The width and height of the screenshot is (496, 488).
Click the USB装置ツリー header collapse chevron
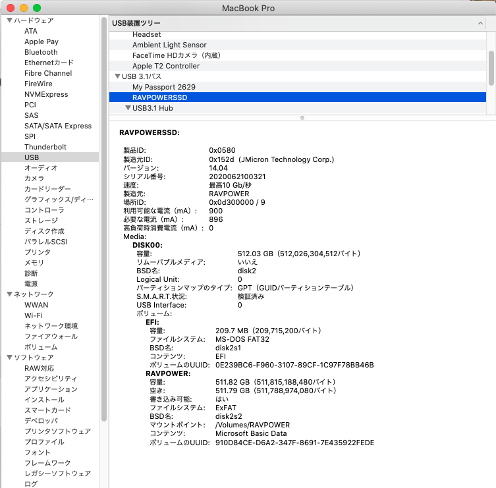click(480, 24)
